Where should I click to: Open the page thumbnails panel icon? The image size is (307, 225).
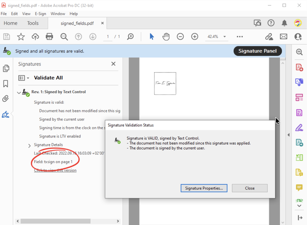[6, 68]
